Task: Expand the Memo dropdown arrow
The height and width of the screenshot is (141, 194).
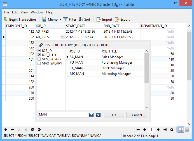Action: pyautogui.click(x=60, y=20)
